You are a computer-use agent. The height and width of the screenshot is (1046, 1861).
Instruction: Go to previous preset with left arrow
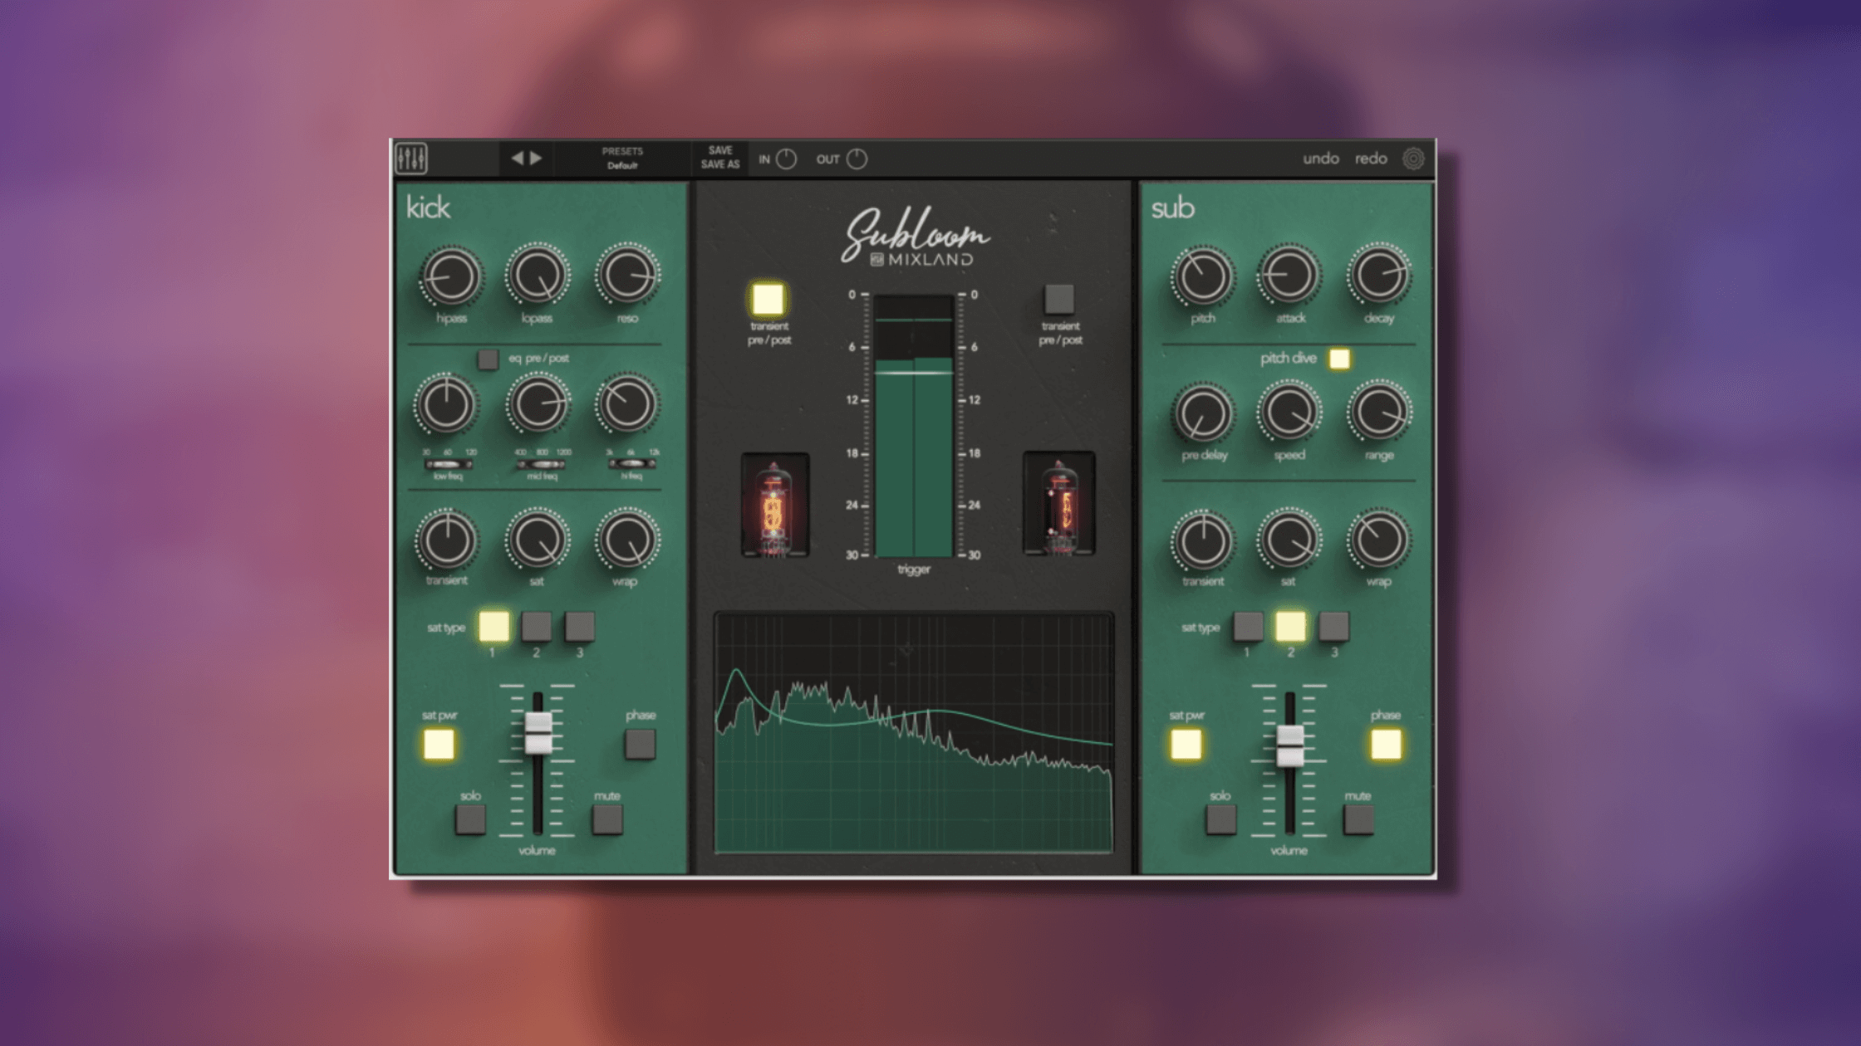tap(517, 158)
